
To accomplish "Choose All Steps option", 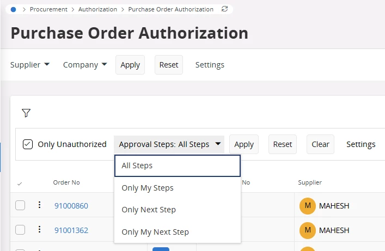I will pyautogui.click(x=178, y=166).
